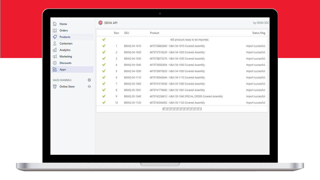Click the SKU column header
The width and height of the screenshot is (320, 180).
pyautogui.click(x=126, y=33)
